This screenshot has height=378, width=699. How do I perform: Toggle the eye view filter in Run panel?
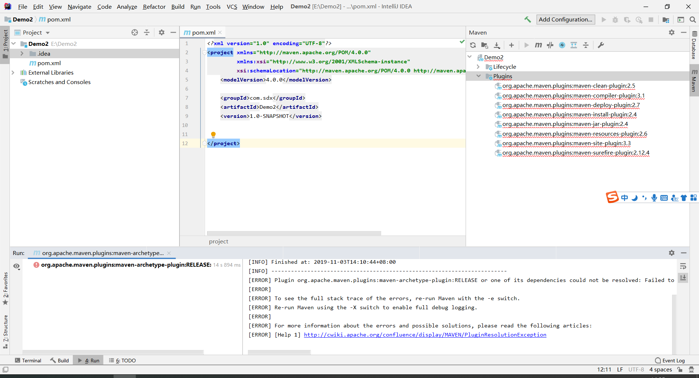point(16,266)
